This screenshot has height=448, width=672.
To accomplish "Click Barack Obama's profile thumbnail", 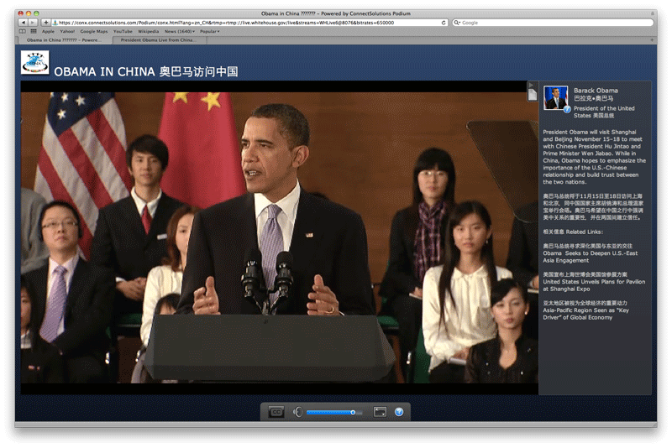I will tap(555, 97).
